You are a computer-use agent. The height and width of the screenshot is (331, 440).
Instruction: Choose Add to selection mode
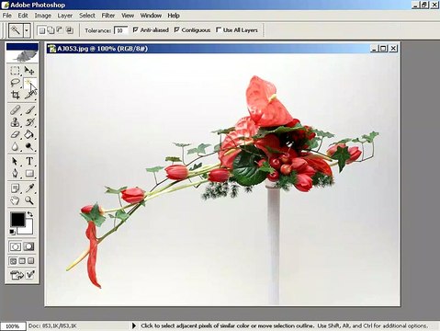pyautogui.click(x=51, y=30)
